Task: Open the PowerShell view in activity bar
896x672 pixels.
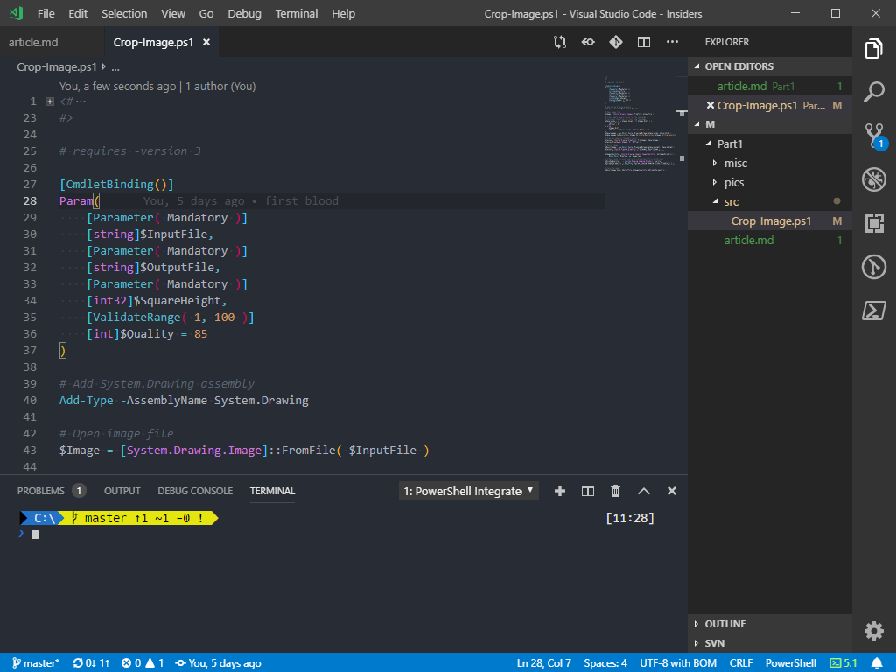Action: [873, 311]
